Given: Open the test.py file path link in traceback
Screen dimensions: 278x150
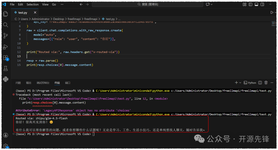Looking at the screenshot, I should (79, 98).
